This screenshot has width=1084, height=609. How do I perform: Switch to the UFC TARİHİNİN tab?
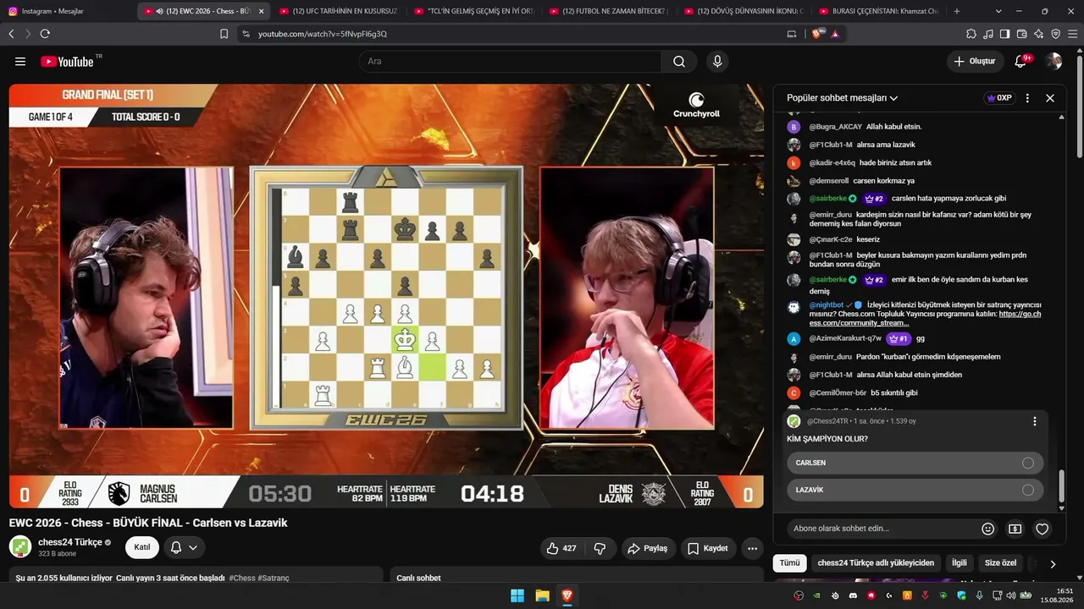pyautogui.click(x=339, y=11)
